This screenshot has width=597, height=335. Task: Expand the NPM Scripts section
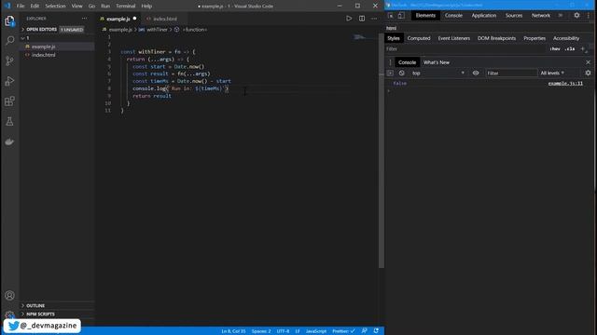[40, 315]
